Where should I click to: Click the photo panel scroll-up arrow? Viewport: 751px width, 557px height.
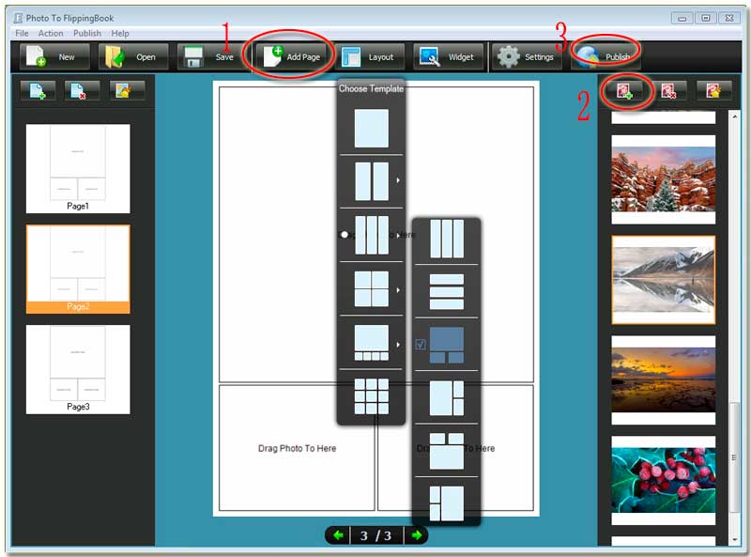coord(735,116)
